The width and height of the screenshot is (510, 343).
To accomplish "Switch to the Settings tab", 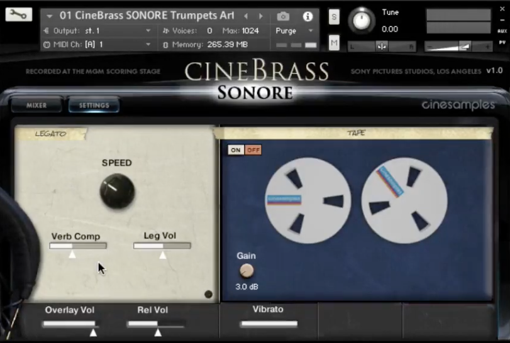I will tap(94, 106).
